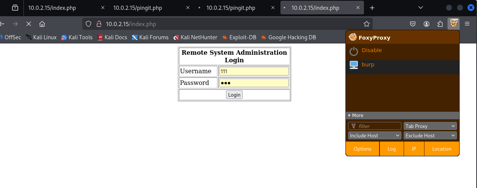Viewport: 477px width, 188px height.
Task: Click the Username input field
Action: [x=254, y=71]
